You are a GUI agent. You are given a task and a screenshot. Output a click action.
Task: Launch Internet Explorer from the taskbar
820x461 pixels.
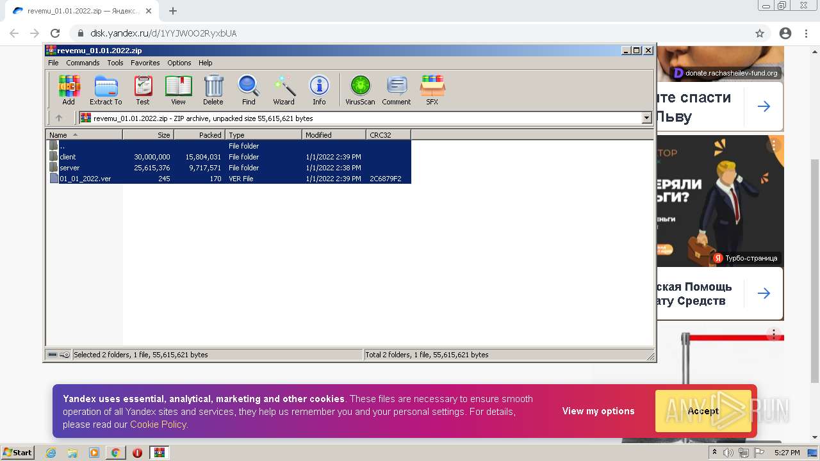[51, 453]
